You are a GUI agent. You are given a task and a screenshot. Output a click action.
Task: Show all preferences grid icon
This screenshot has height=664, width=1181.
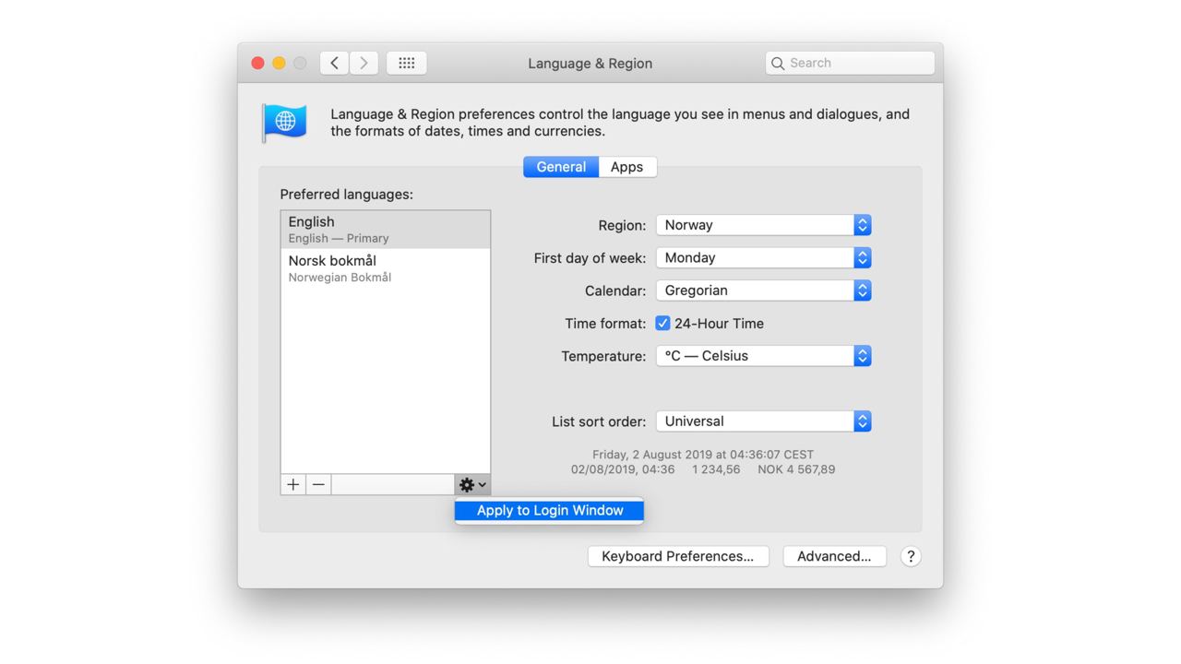(x=406, y=63)
